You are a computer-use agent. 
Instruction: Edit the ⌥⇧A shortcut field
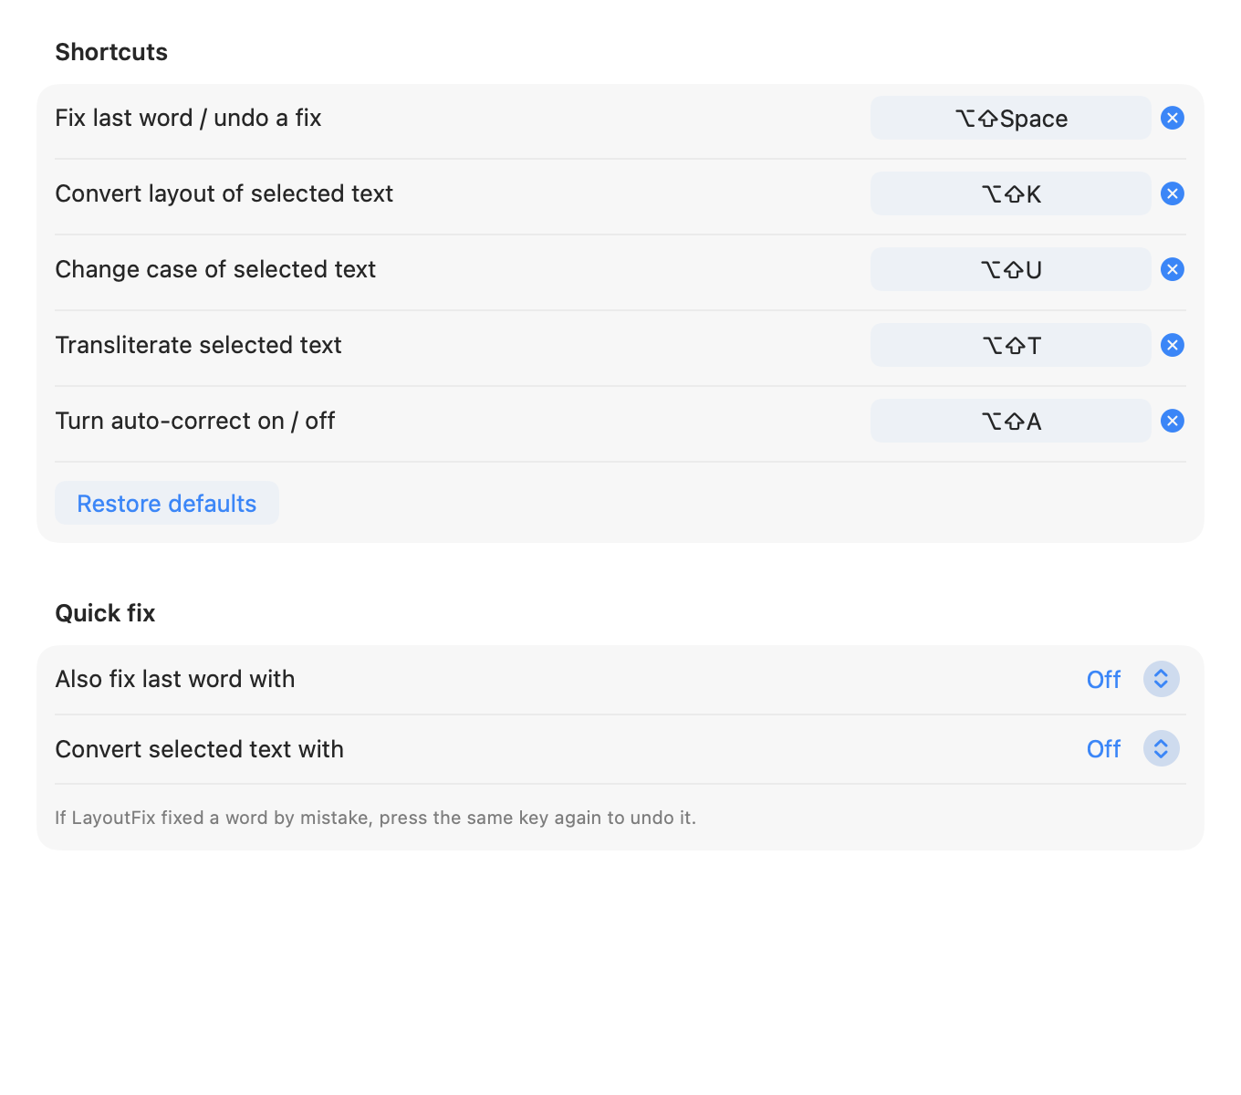[x=1010, y=421]
